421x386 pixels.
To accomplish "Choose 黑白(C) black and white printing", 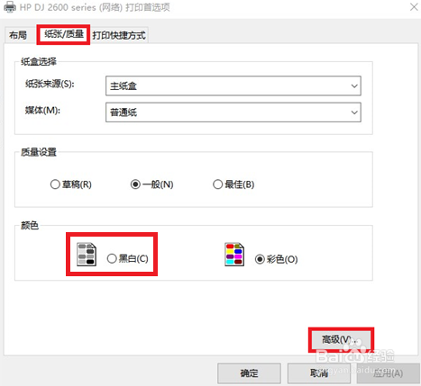I will (128, 258).
